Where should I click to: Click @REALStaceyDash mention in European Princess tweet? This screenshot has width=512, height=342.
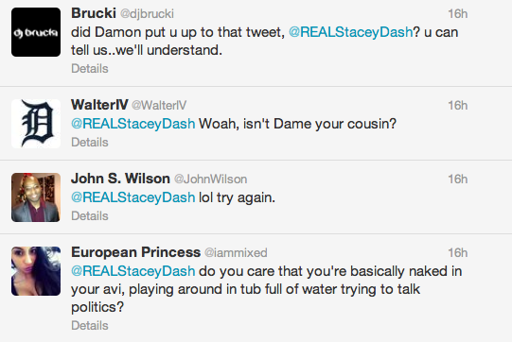(132, 271)
